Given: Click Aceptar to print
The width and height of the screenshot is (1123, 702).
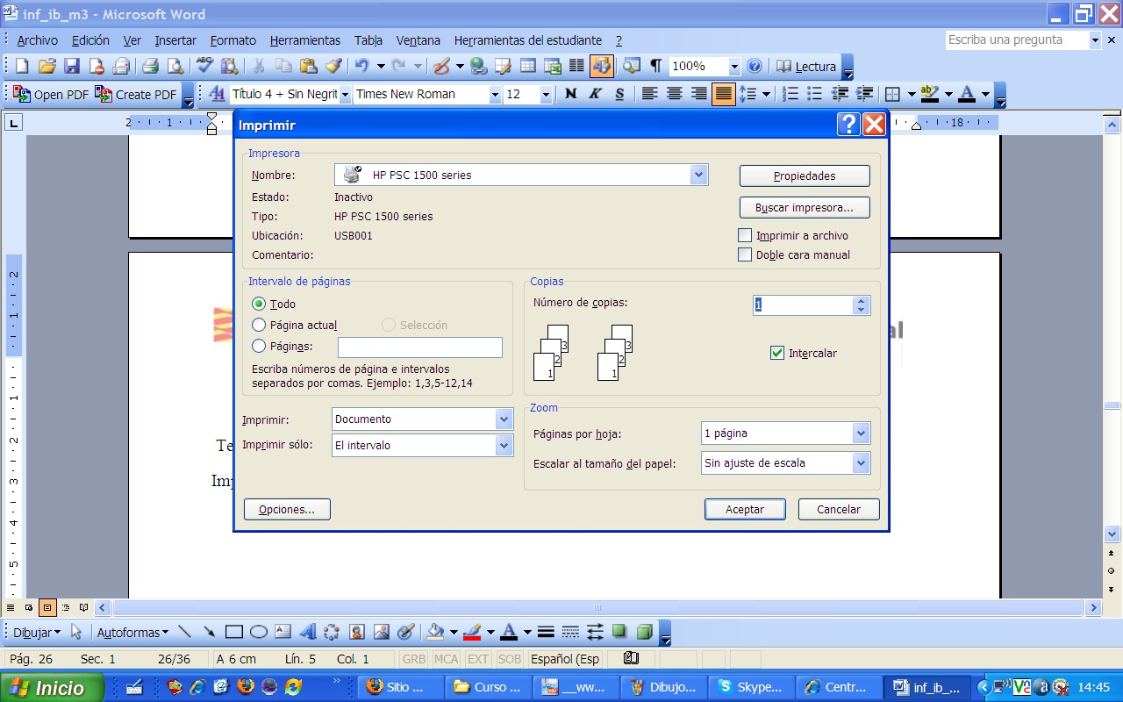Looking at the screenshot, I should (745, 509).
